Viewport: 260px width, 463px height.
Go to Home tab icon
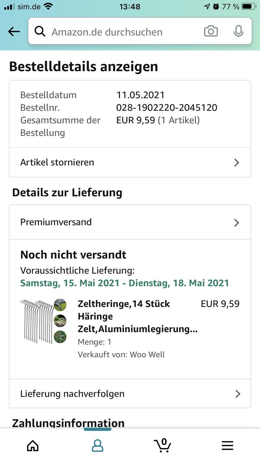click(32, 446)
